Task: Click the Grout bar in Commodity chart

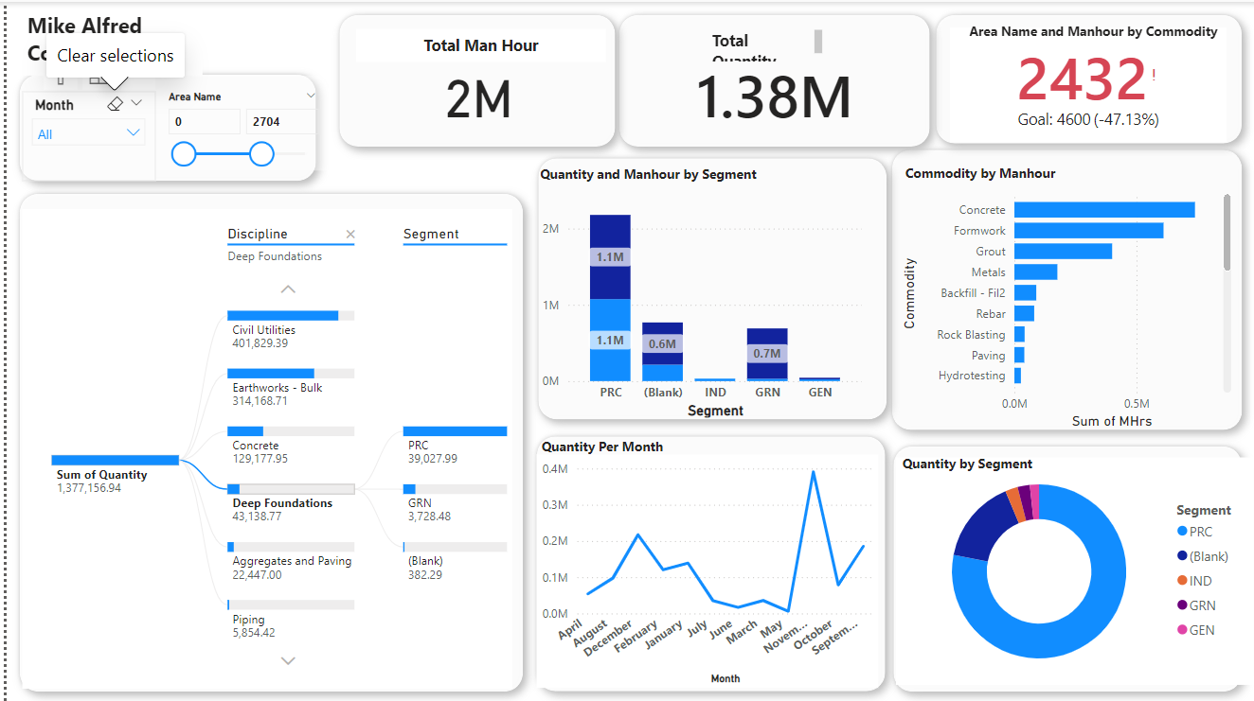Action: click(x=1063, y=252)
